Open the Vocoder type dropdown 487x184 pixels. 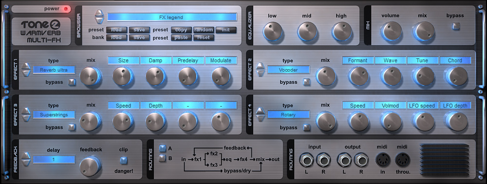click(x=288, y=70)
